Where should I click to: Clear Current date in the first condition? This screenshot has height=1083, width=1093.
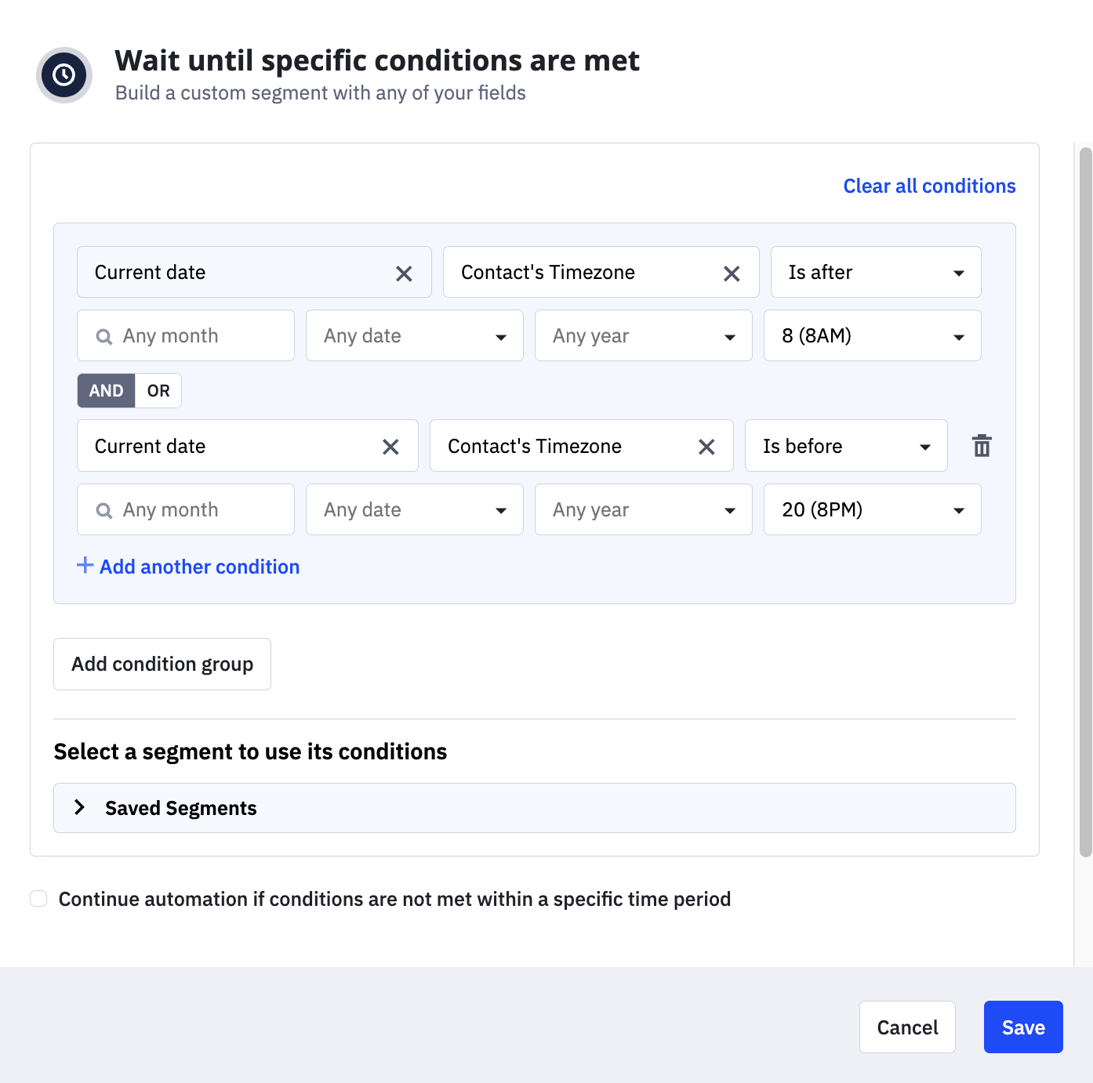click(x=404, y=273)
